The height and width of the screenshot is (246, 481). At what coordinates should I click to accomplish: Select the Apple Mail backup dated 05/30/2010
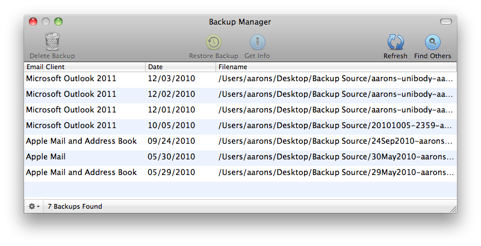point(241,157)
